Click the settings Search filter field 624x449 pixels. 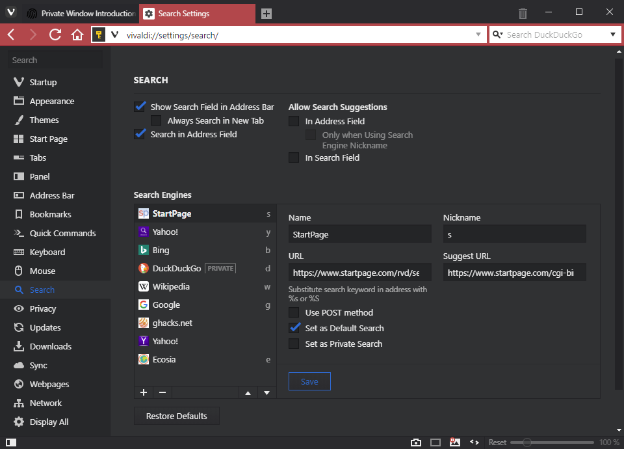(x=55, y=60)
